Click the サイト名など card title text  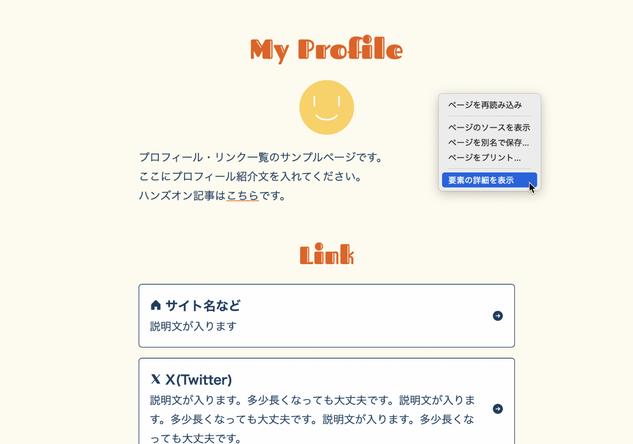pos(203,305)
